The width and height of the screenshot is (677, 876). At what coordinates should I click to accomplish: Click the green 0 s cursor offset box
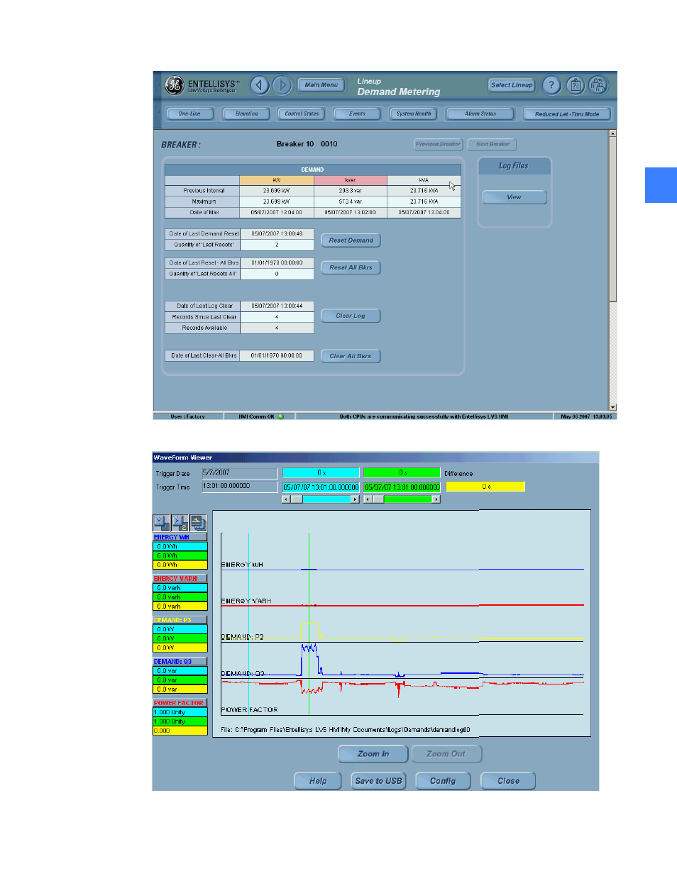pyautogui.click(x=402, y=472)
